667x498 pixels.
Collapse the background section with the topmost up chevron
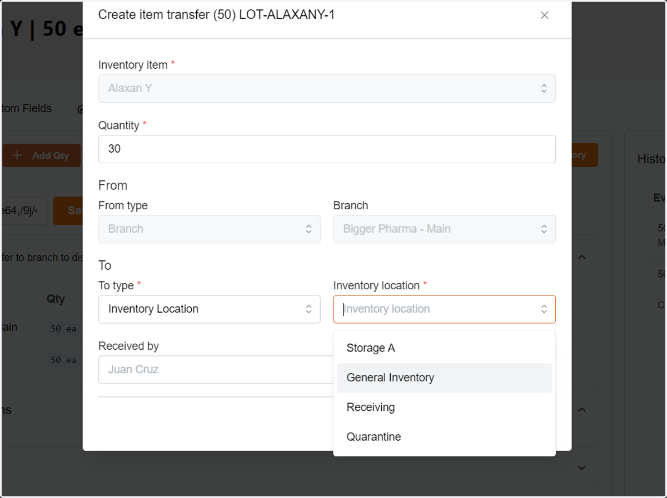582,258
